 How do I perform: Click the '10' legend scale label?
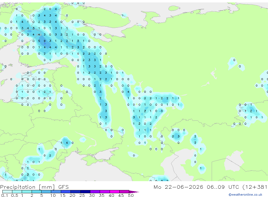click(53, 195)
